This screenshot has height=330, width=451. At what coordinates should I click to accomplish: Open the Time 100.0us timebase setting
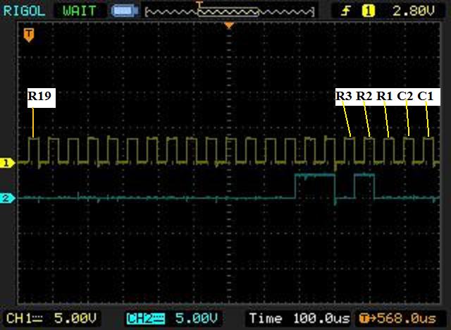pos(296,317)
